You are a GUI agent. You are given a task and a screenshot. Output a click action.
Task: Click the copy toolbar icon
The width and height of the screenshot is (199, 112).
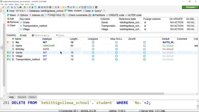(12, 7)
